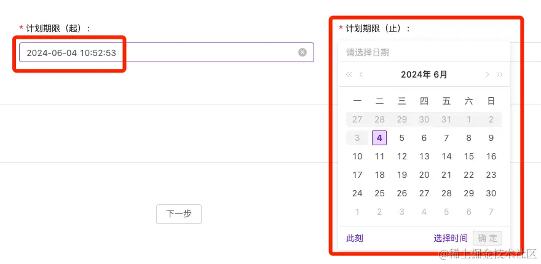The height and width of the screenshot is (264, 541).
Task: Open the 2024年 year picker
Action: point(416,74)
